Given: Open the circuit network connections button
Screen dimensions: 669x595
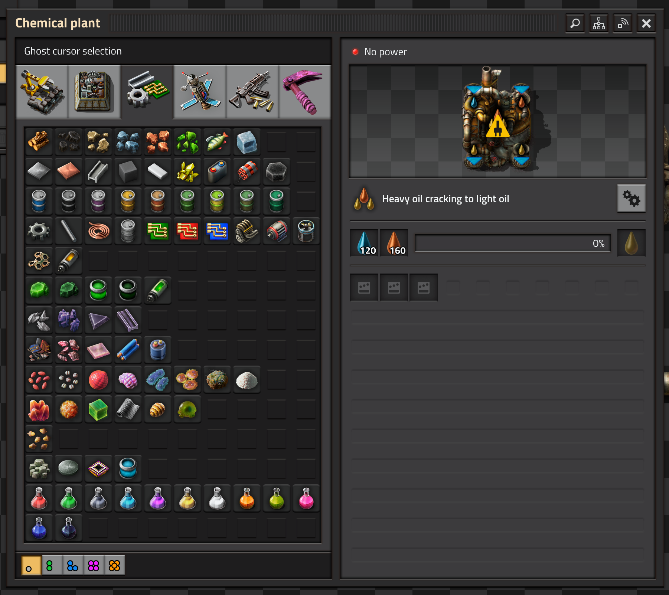Looking at the screenshot, I should (599, 23).
